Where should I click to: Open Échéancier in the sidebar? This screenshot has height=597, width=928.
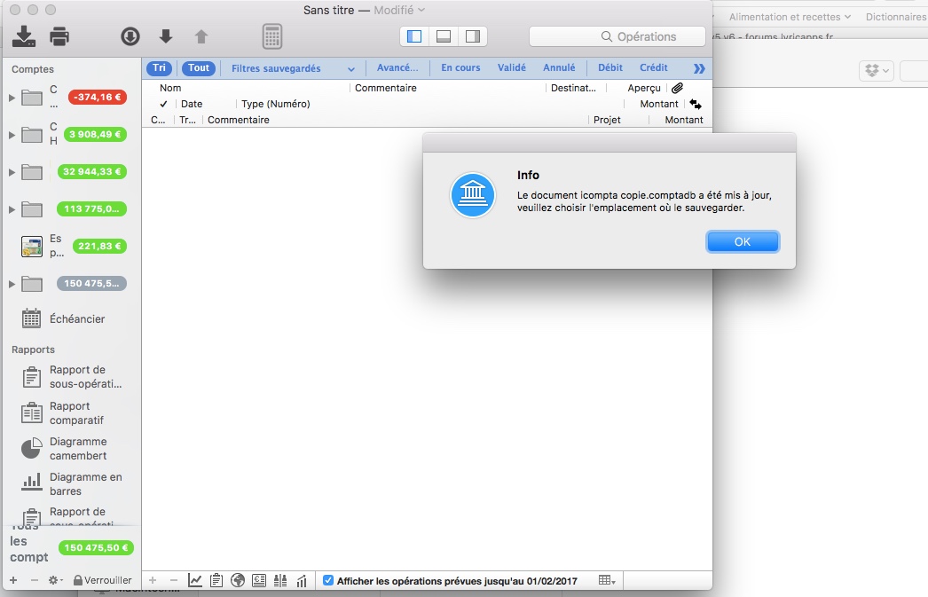pyautogui.click(x=77, y=319)
